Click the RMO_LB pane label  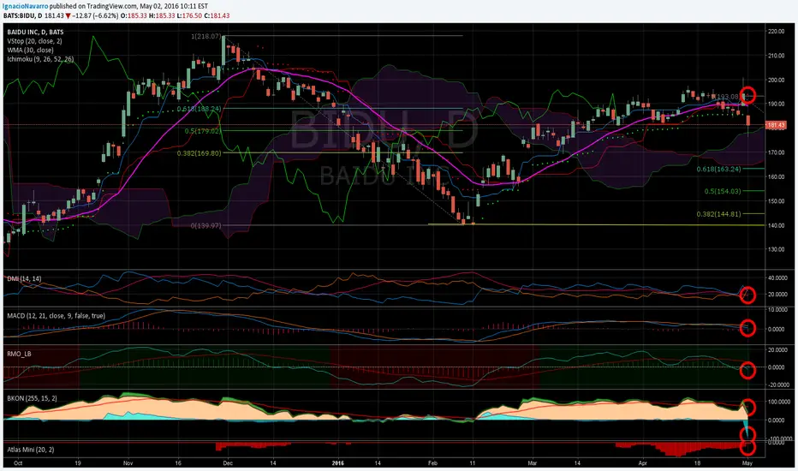coord(19,354)
